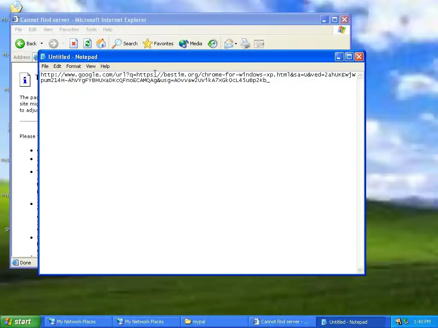
Task: Click the Internet Explorer title bar icon
Action: pyautogui.click(x=15, y=20)
